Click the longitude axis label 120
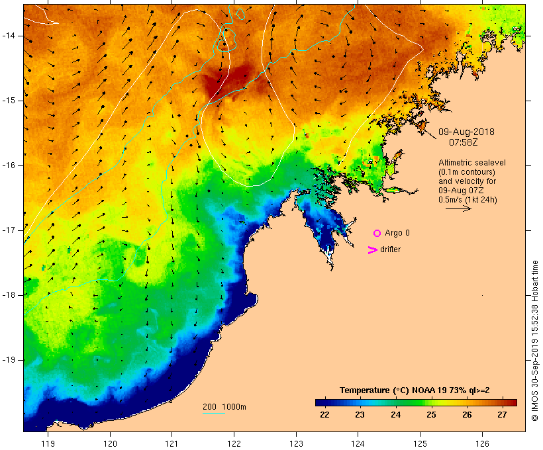This screenshot has height=450, width=543. pos(110,443)
